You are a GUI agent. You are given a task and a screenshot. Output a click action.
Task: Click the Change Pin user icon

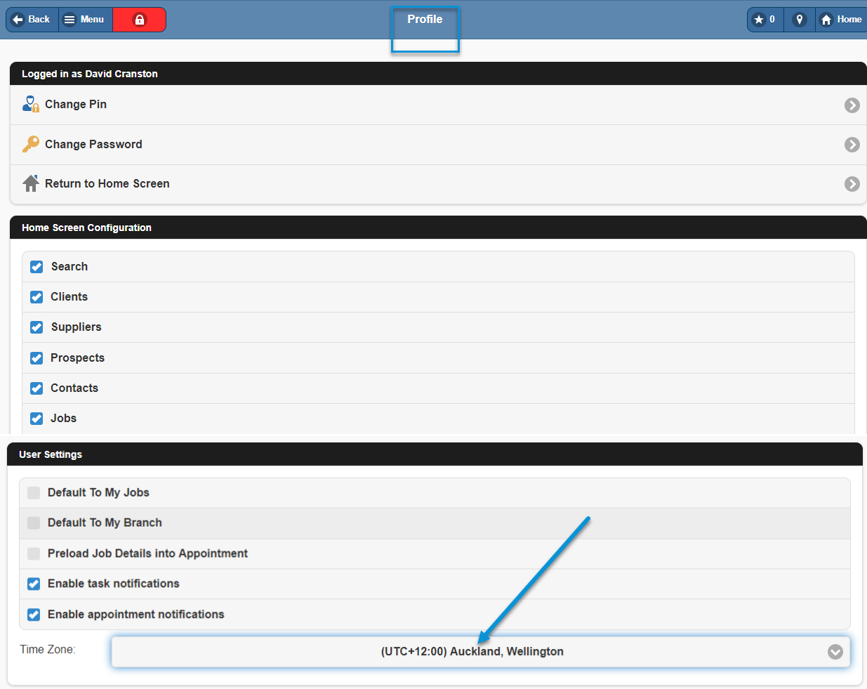[x=31, y=104]
